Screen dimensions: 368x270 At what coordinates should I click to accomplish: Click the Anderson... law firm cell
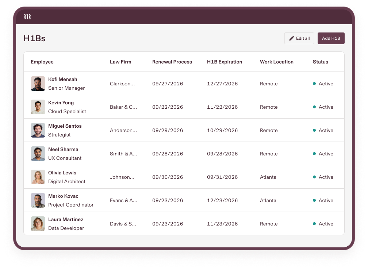pyautogui.click(x=123, y=130)
